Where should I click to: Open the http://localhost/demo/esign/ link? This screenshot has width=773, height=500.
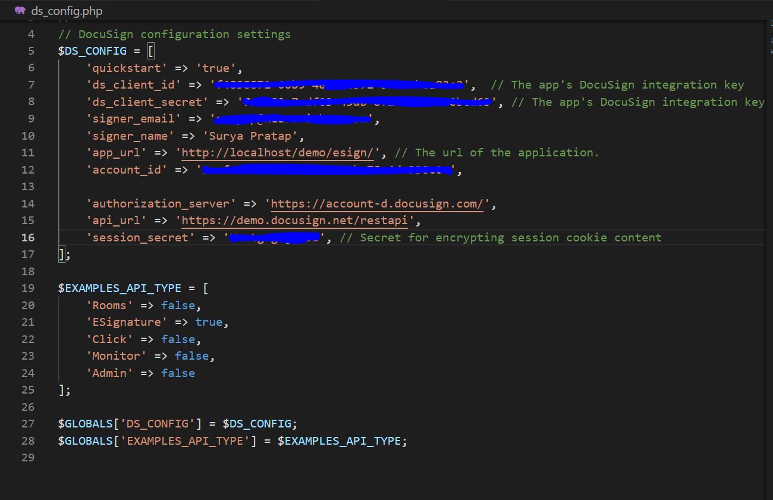pyautogui.click(x=278, y=153)
